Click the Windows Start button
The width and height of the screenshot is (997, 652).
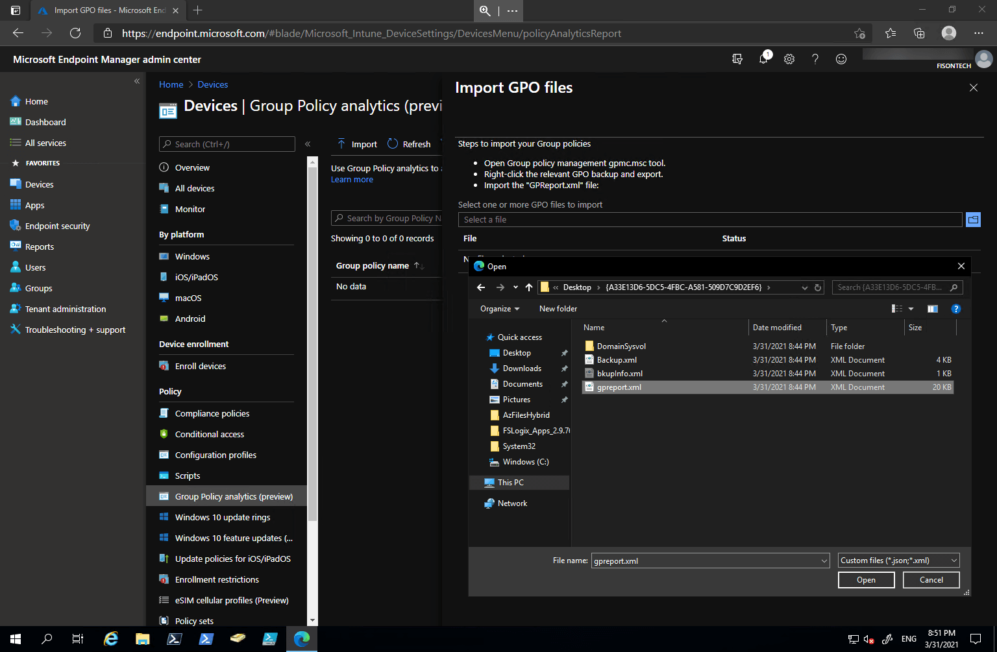coord(16,639)
